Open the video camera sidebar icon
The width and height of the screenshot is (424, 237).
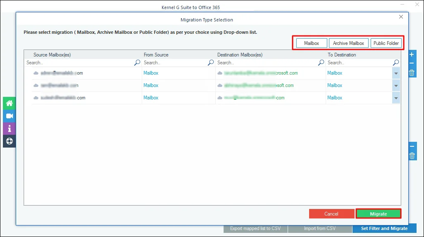click(x=10, y=116)
